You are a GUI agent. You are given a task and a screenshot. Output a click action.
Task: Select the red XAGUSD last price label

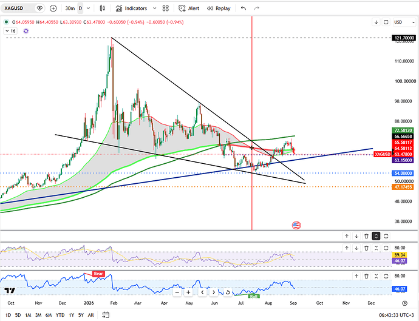[383, 154]
